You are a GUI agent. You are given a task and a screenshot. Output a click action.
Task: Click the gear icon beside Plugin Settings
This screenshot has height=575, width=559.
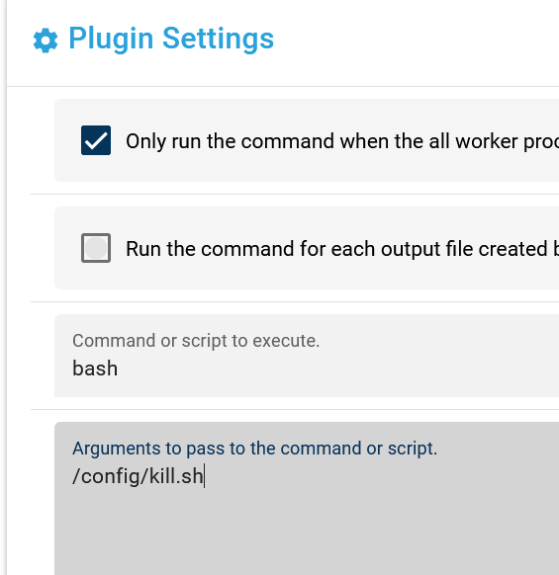(x=46, y=40)
